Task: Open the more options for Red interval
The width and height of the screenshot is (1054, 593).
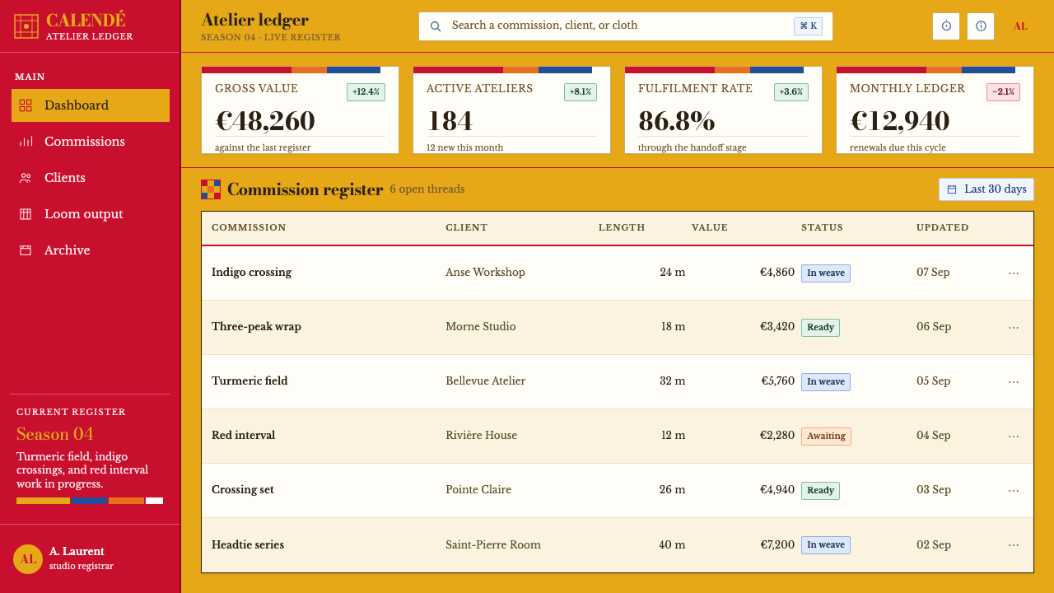Action: coord(1014,436)
